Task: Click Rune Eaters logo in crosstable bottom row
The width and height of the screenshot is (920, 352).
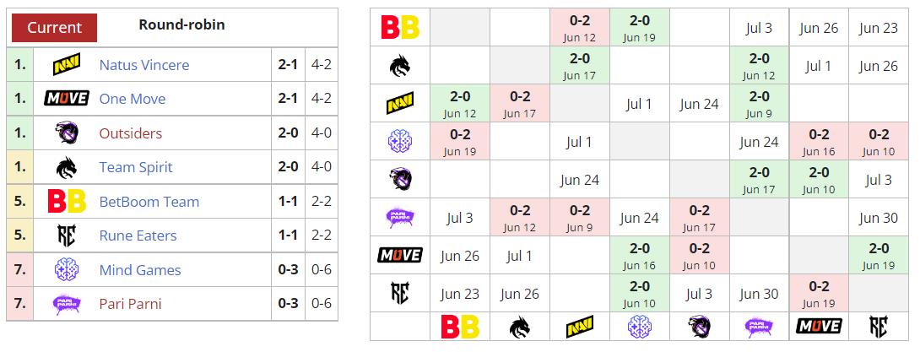Action: [879, 326]
